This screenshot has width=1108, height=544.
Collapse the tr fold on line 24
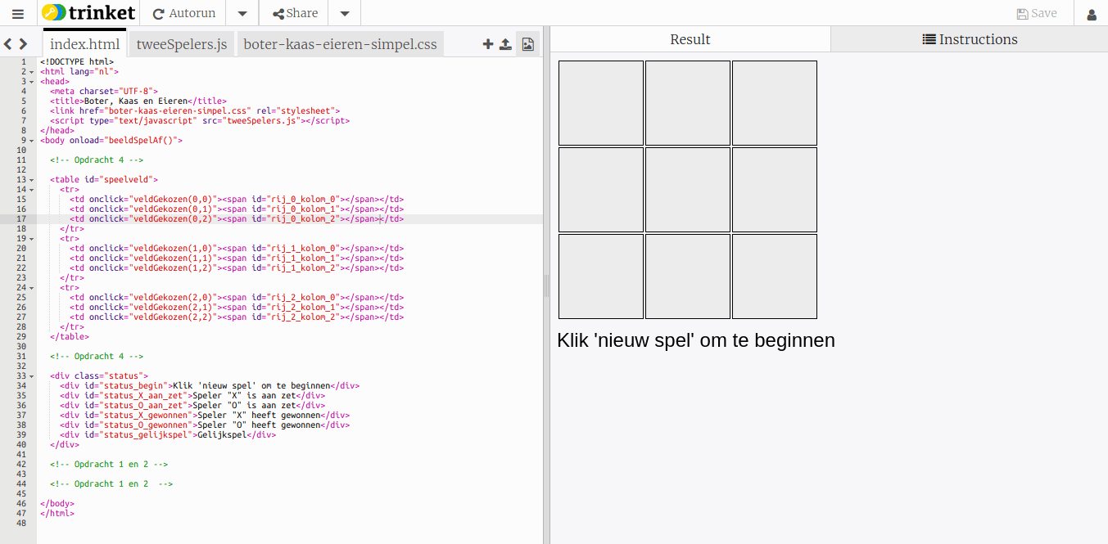coord(31,288)
